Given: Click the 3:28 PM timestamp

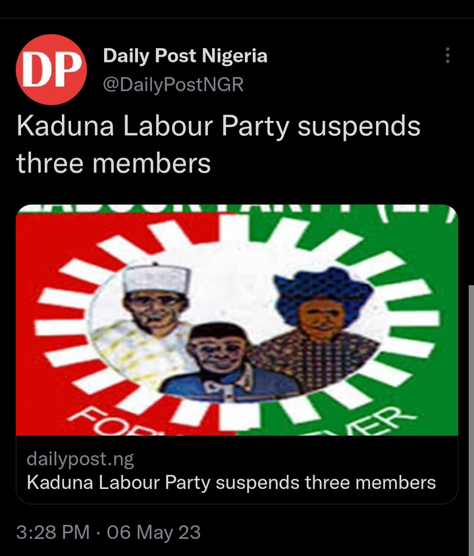Looking at the screenshot, I should 53,532.
